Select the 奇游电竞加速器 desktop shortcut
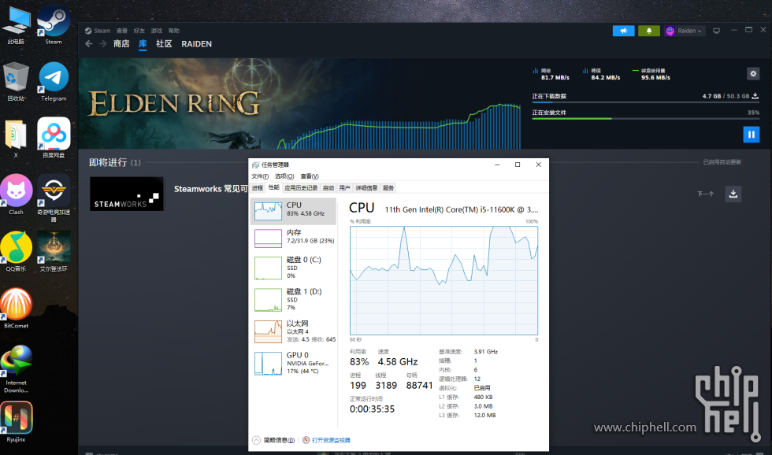This screenshot has height=455, width=772. pos(54,198)
